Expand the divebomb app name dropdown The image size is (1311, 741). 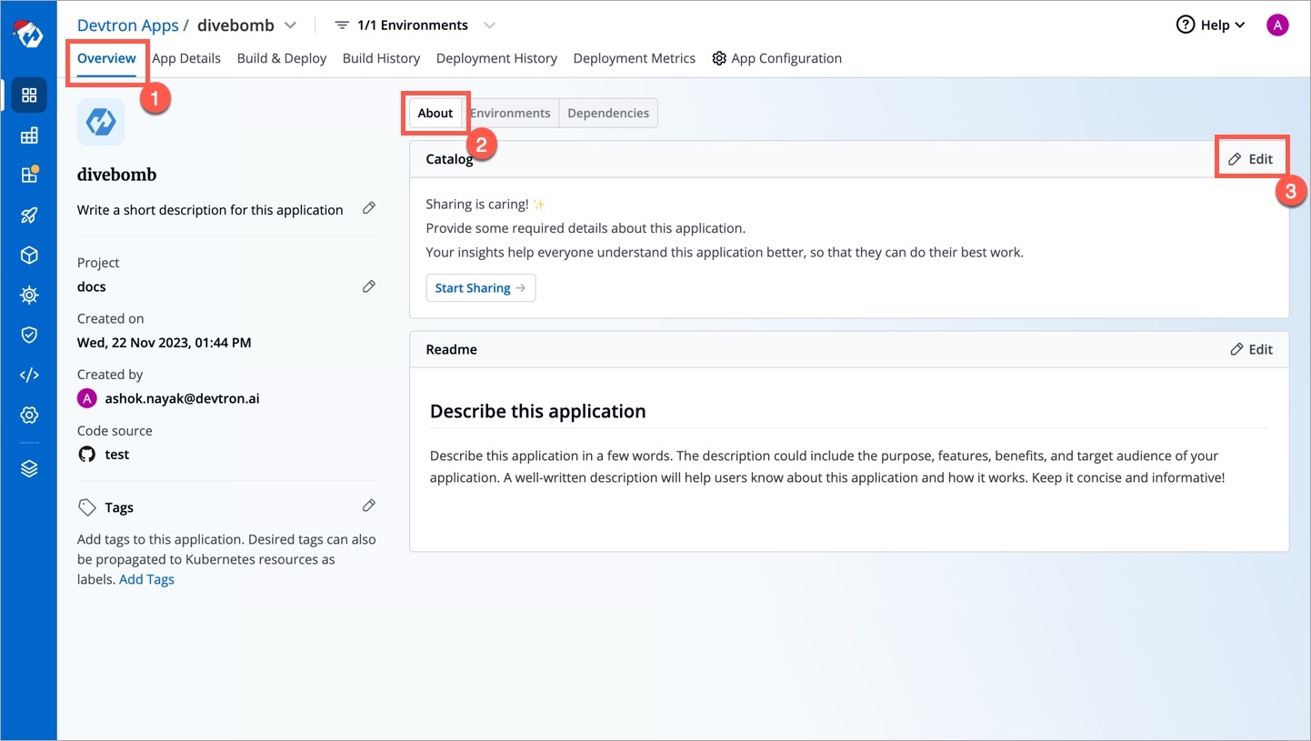[290, 25]
